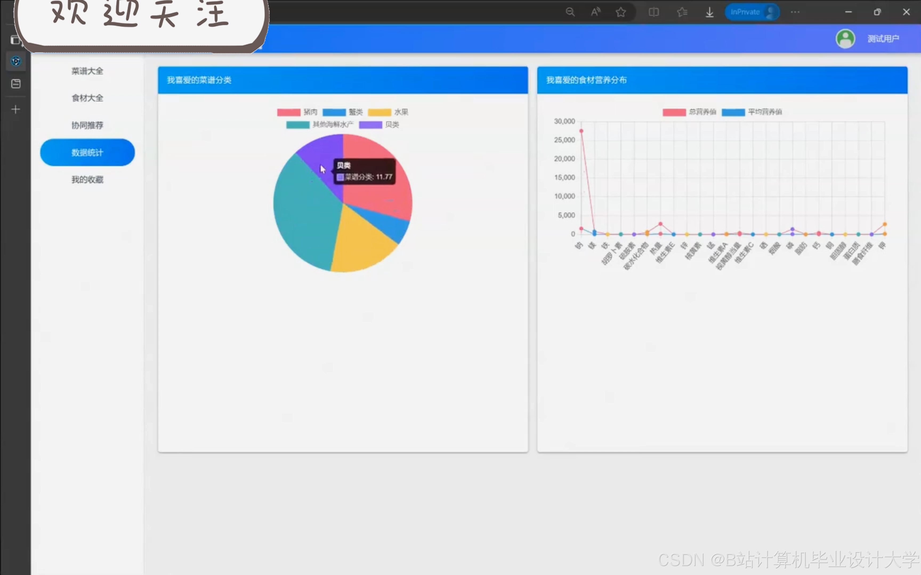The height and width of the screenshot is (575, 921).
Task: Click the favorite star icon
Action: [621, 12]
